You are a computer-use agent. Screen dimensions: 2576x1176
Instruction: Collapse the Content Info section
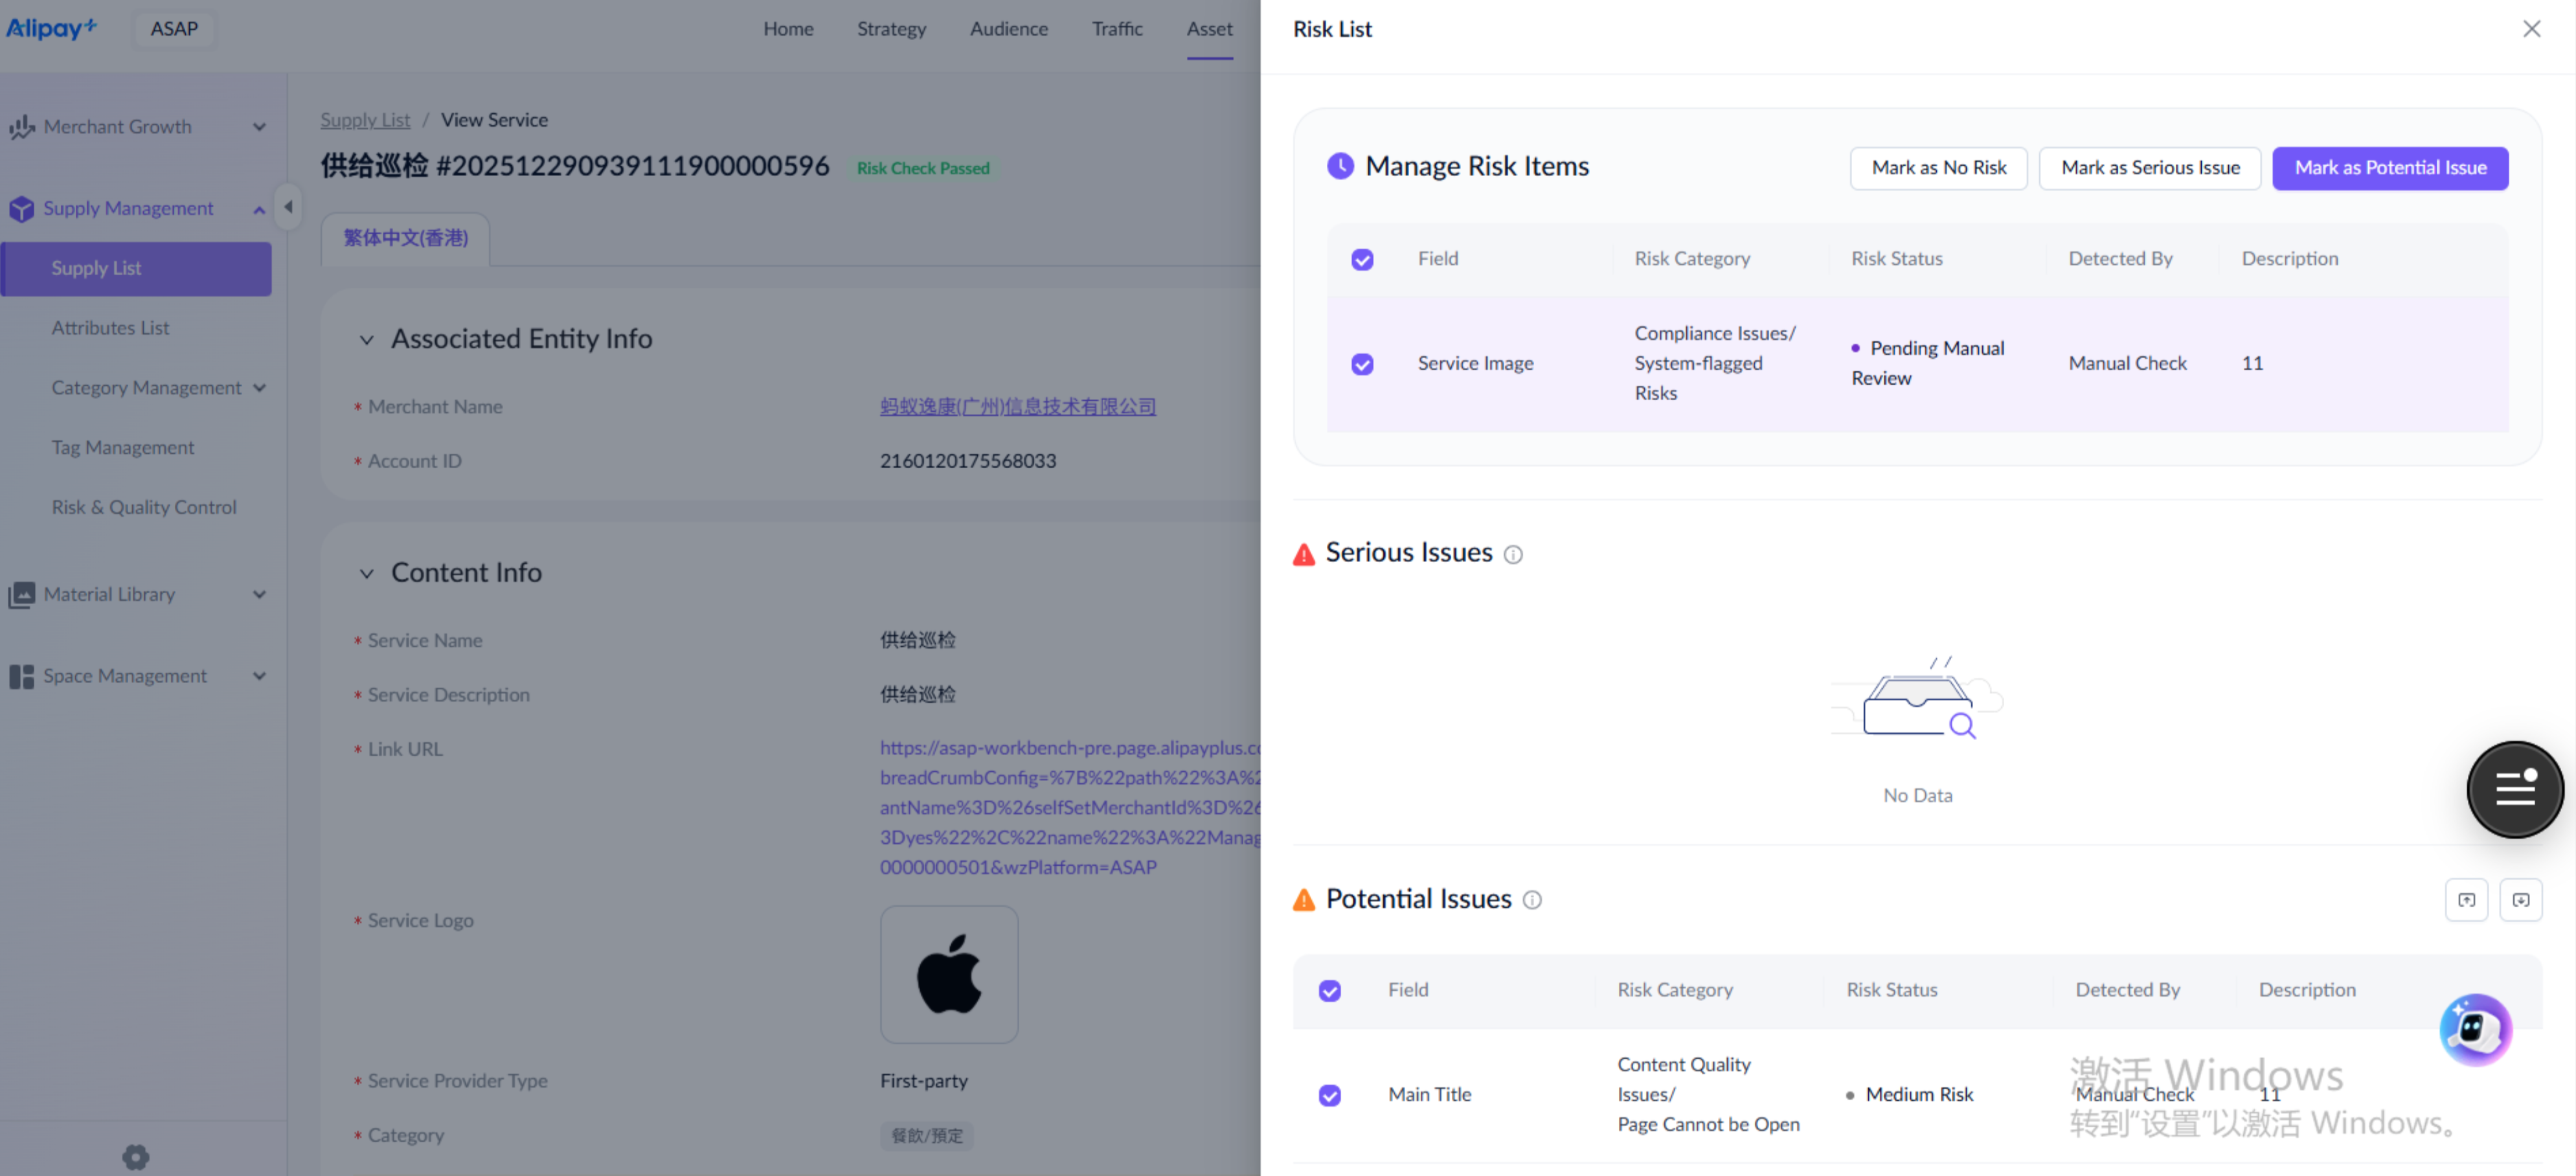(x=367, y=573)
